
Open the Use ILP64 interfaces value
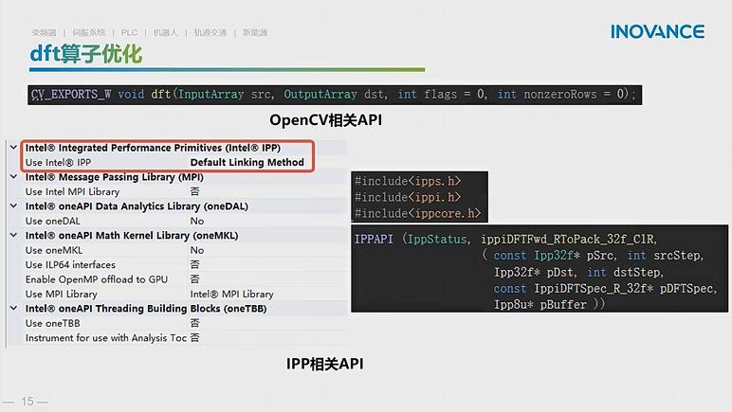pyautogui.click(x=194, y=264)
